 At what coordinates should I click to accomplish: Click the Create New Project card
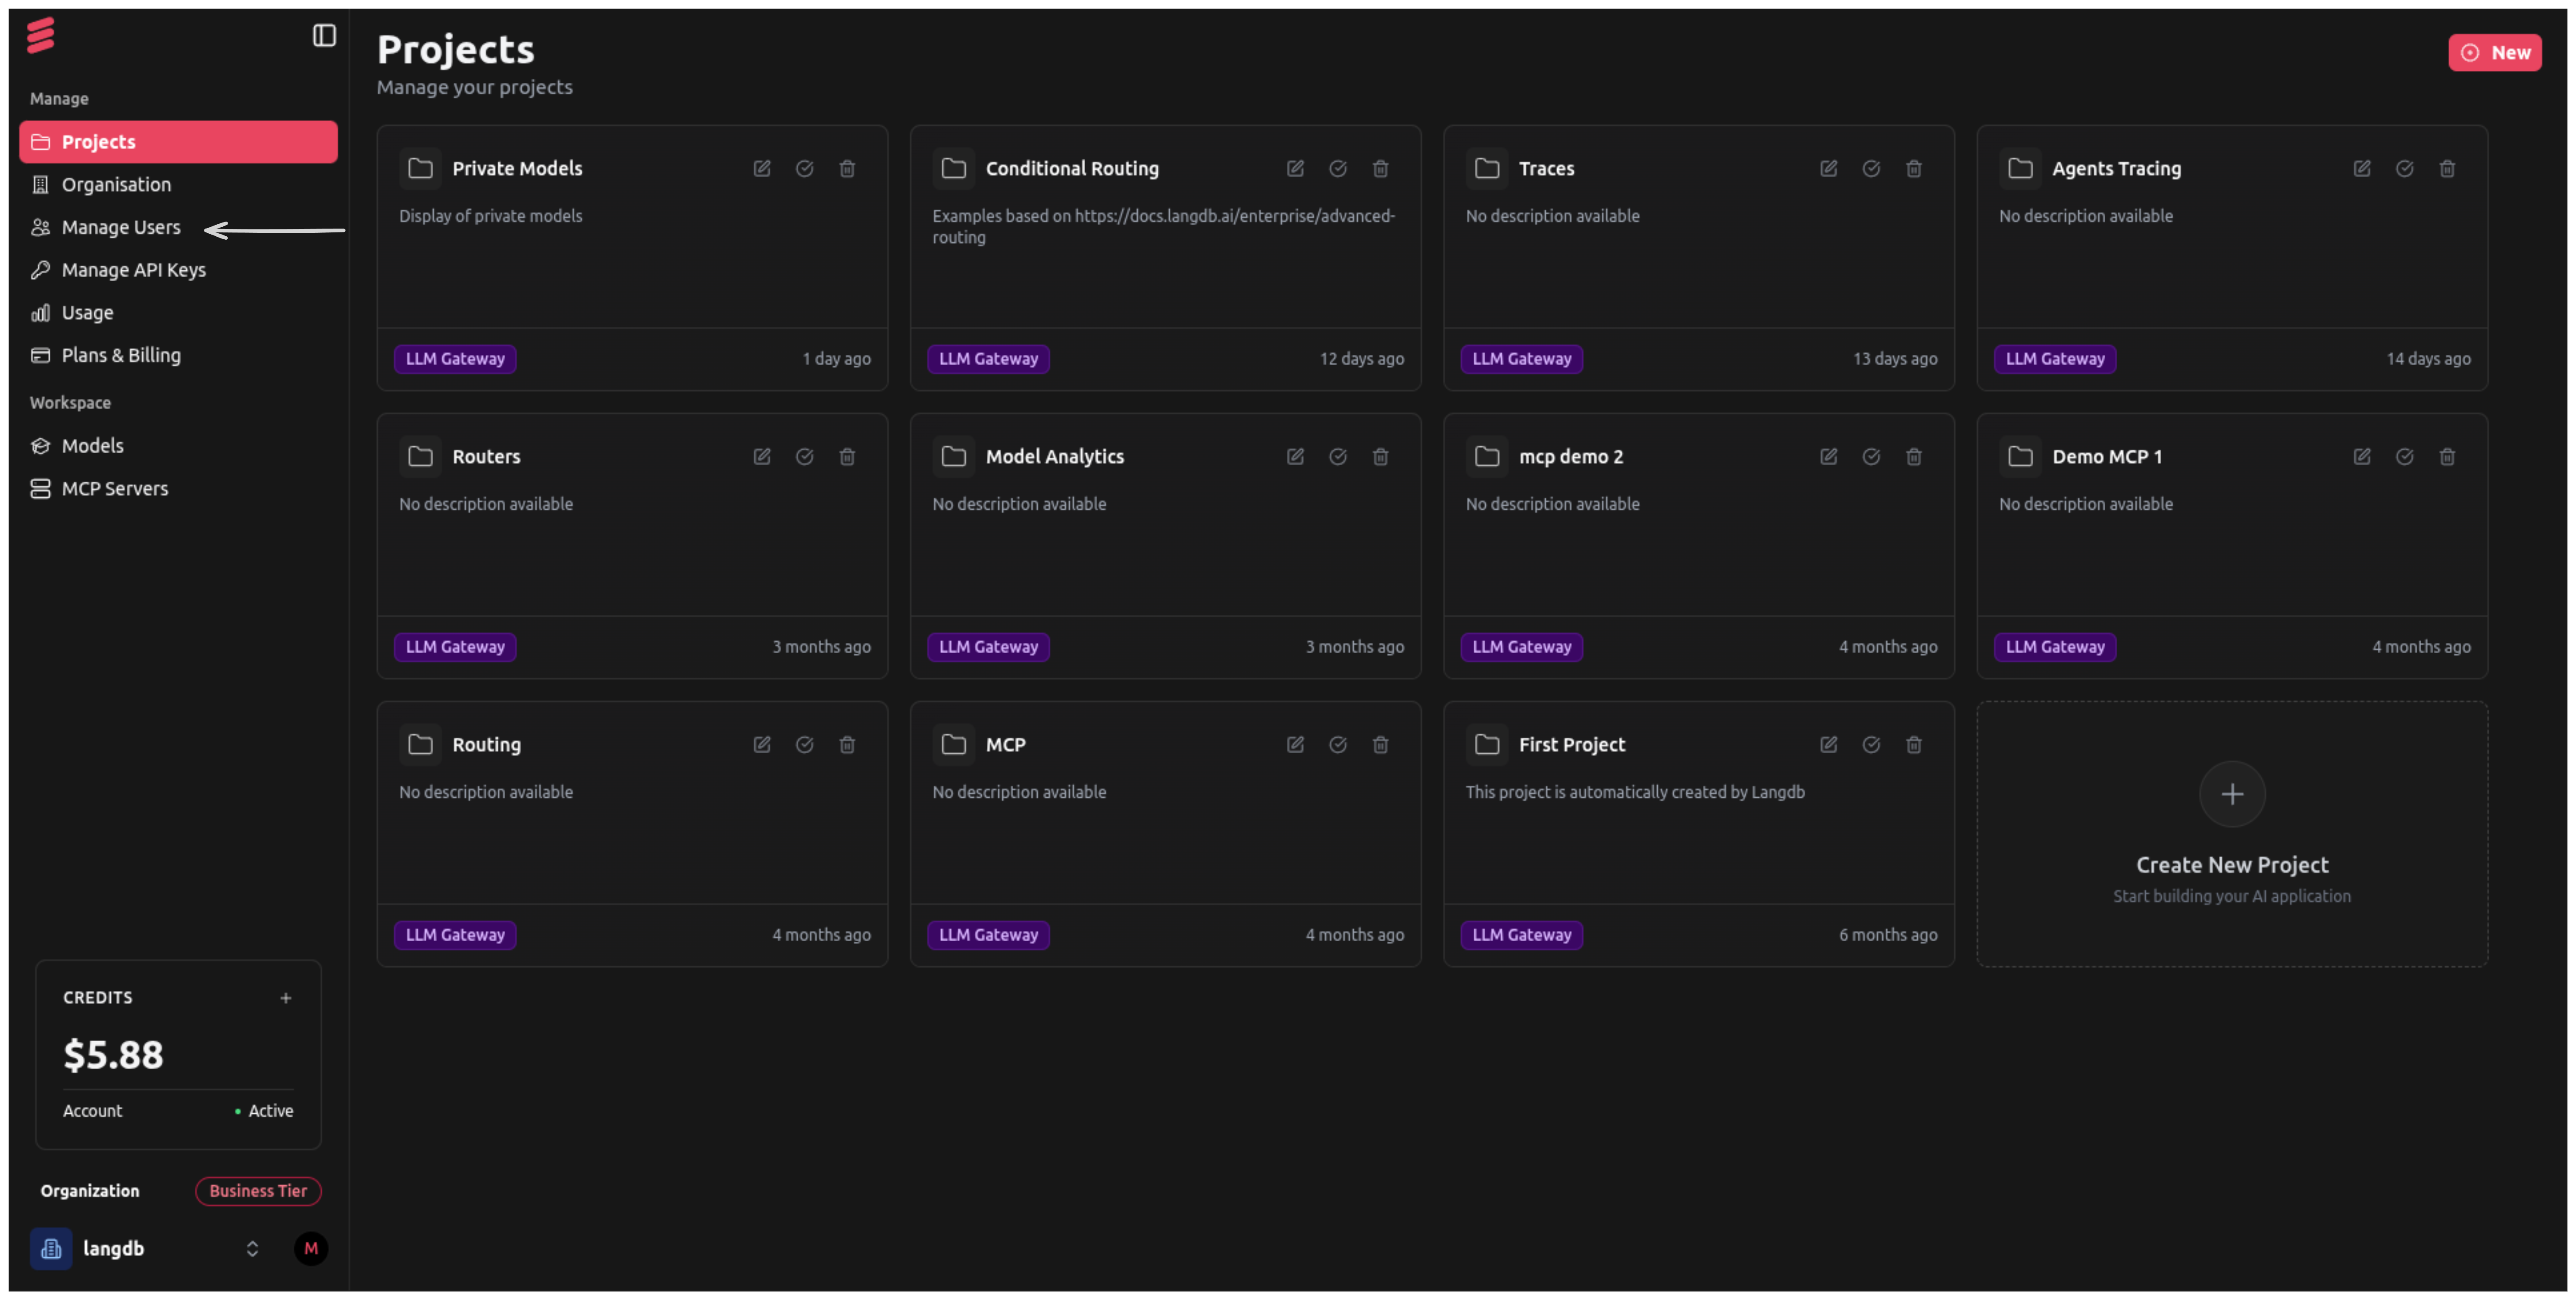coord(2231,834)
